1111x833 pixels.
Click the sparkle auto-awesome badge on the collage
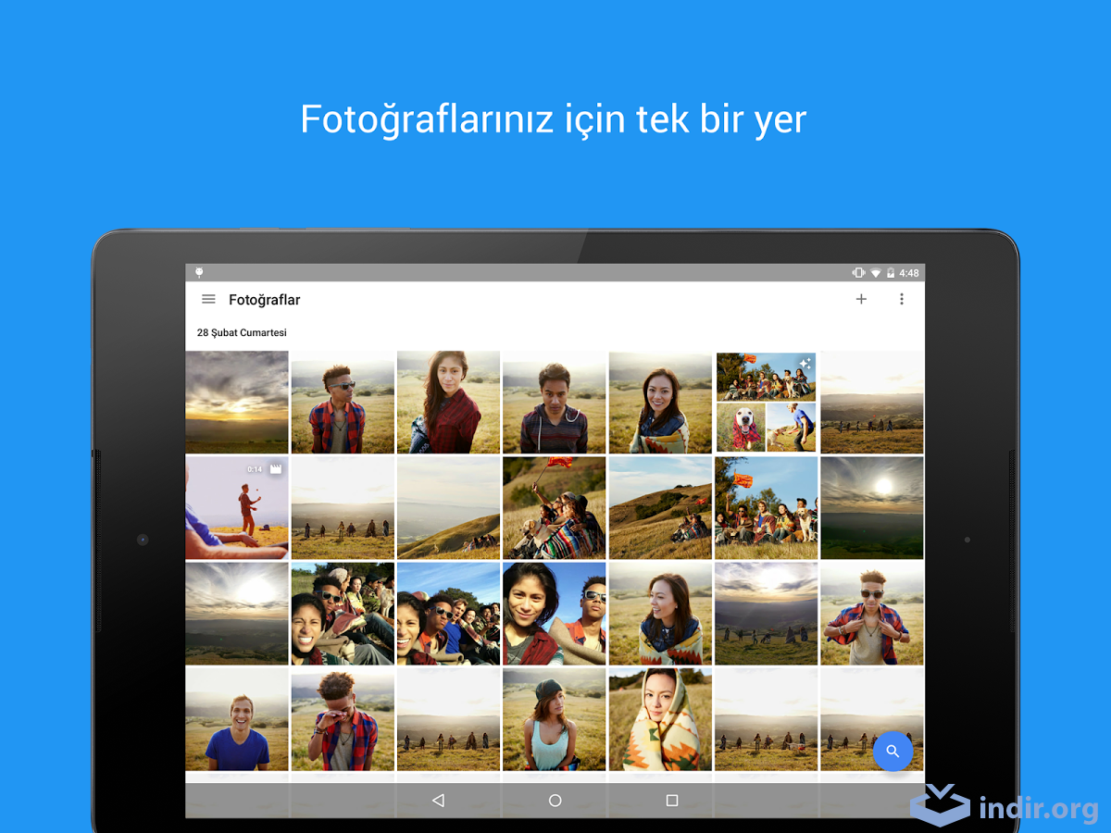(805, 363)
